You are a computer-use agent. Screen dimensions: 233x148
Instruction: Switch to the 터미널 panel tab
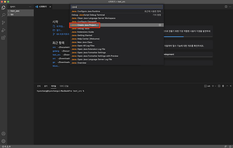53,86
